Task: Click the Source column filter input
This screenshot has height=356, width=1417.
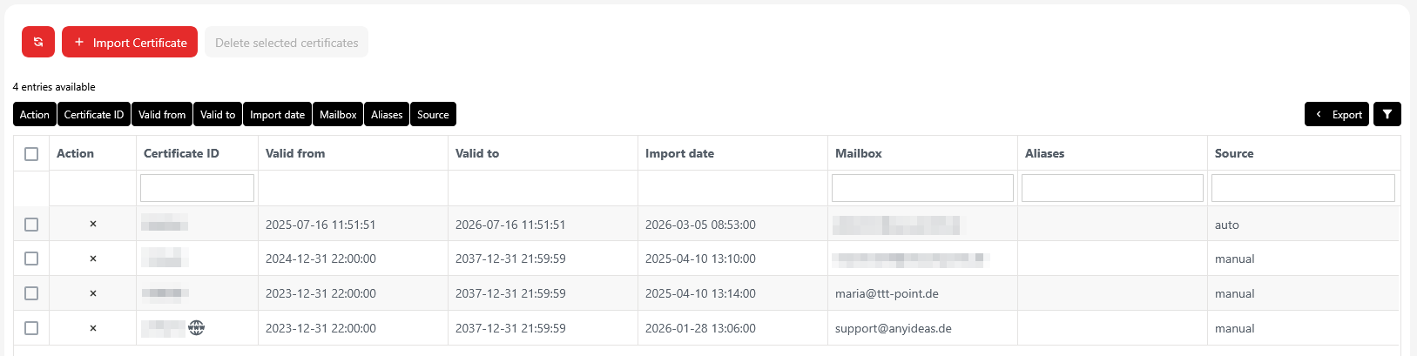Action: pos(1303,188)
